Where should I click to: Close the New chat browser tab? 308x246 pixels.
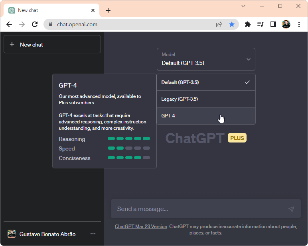click(93, 10)
